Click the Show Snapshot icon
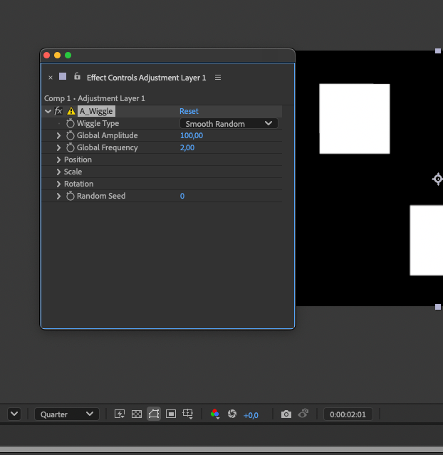Screen dimensions: 443x455 [x=303, y=414]
